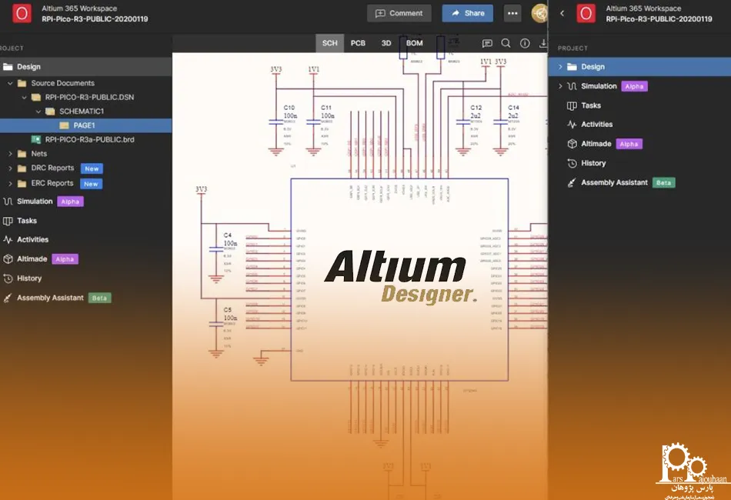Click the Comment button
731x500 pixels.
(399, 13)
